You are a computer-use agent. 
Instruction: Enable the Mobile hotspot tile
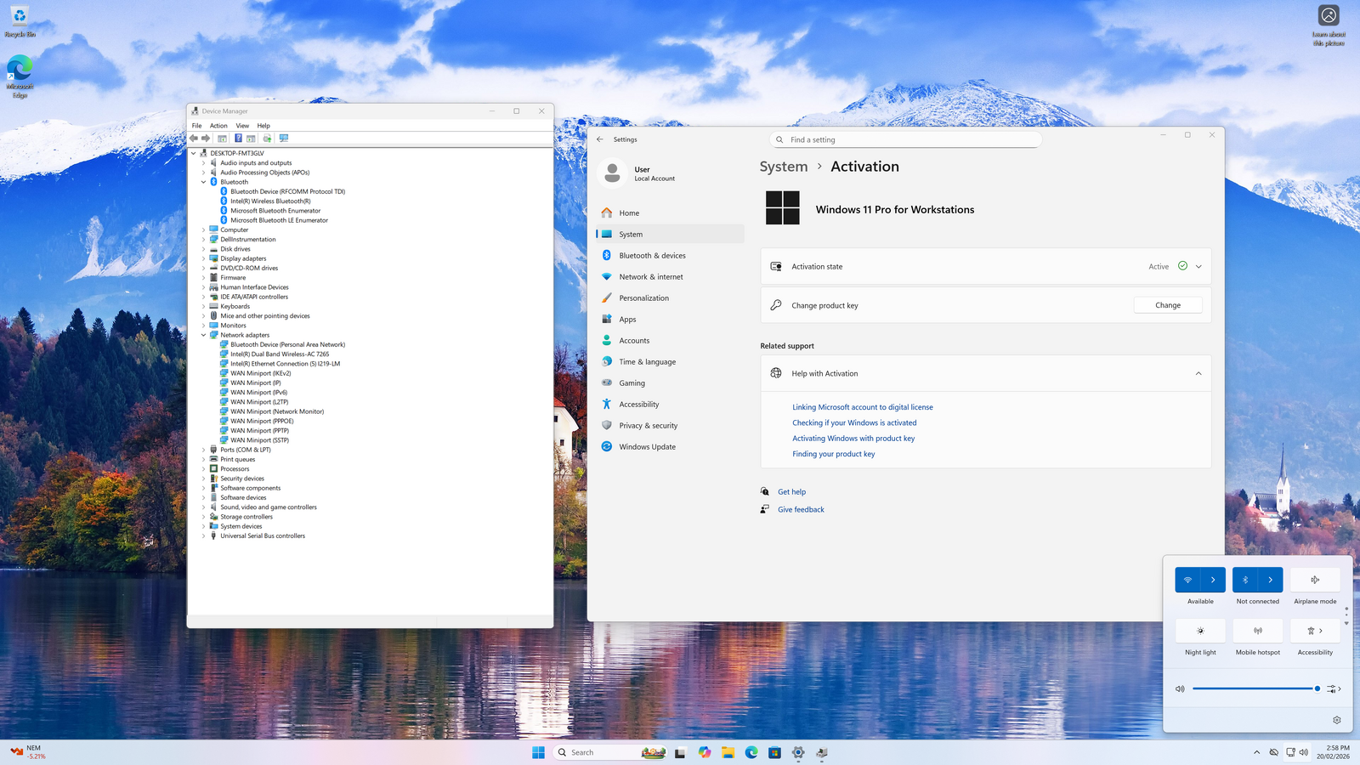coord(1257,631)
